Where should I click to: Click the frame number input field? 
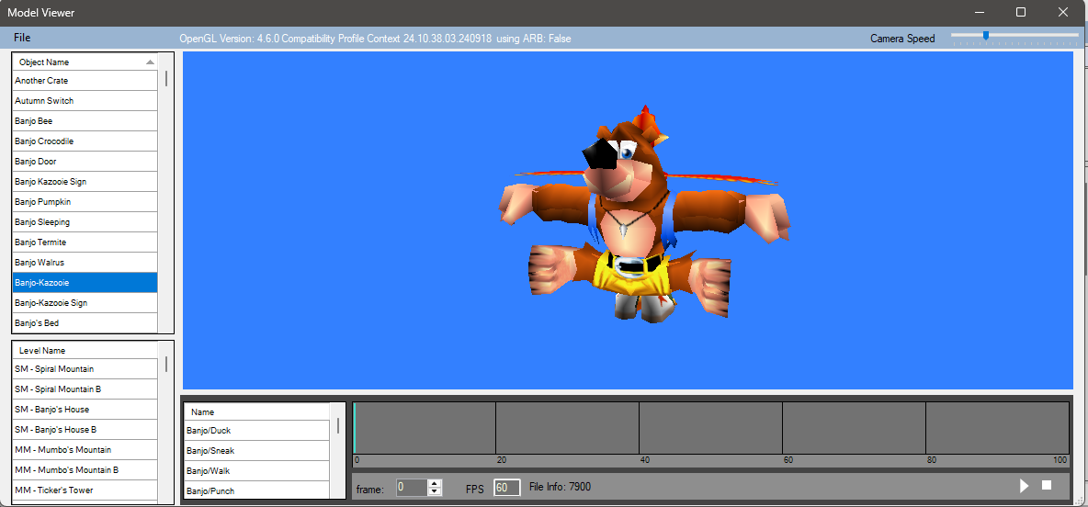[x=413, y=488]
